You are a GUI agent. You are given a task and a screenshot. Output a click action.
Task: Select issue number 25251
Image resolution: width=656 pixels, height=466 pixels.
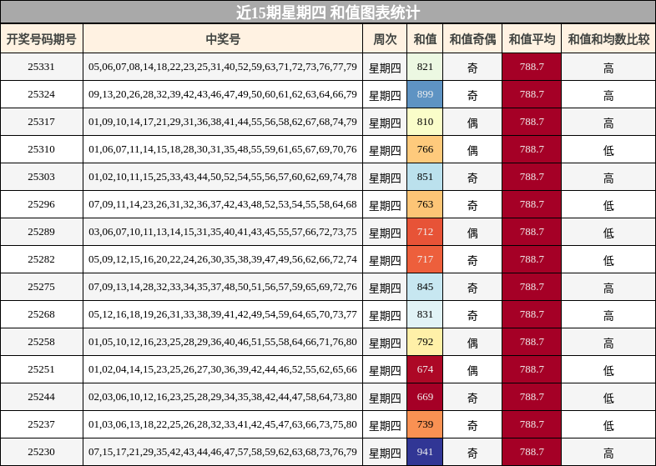42,369
